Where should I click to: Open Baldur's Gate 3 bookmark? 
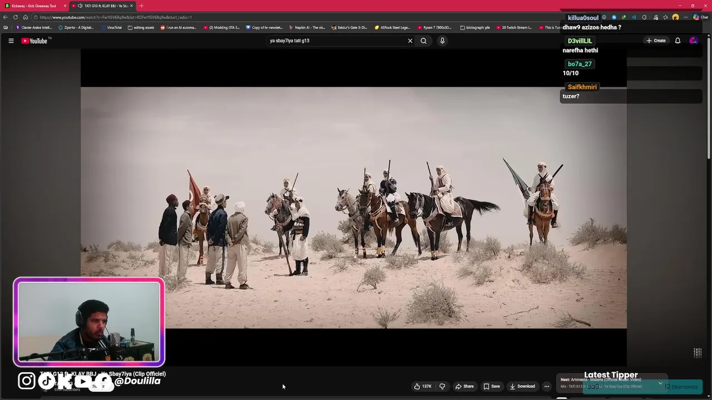click(350, 27)
